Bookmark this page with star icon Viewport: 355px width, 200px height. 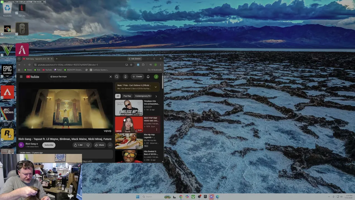(131, 65)
